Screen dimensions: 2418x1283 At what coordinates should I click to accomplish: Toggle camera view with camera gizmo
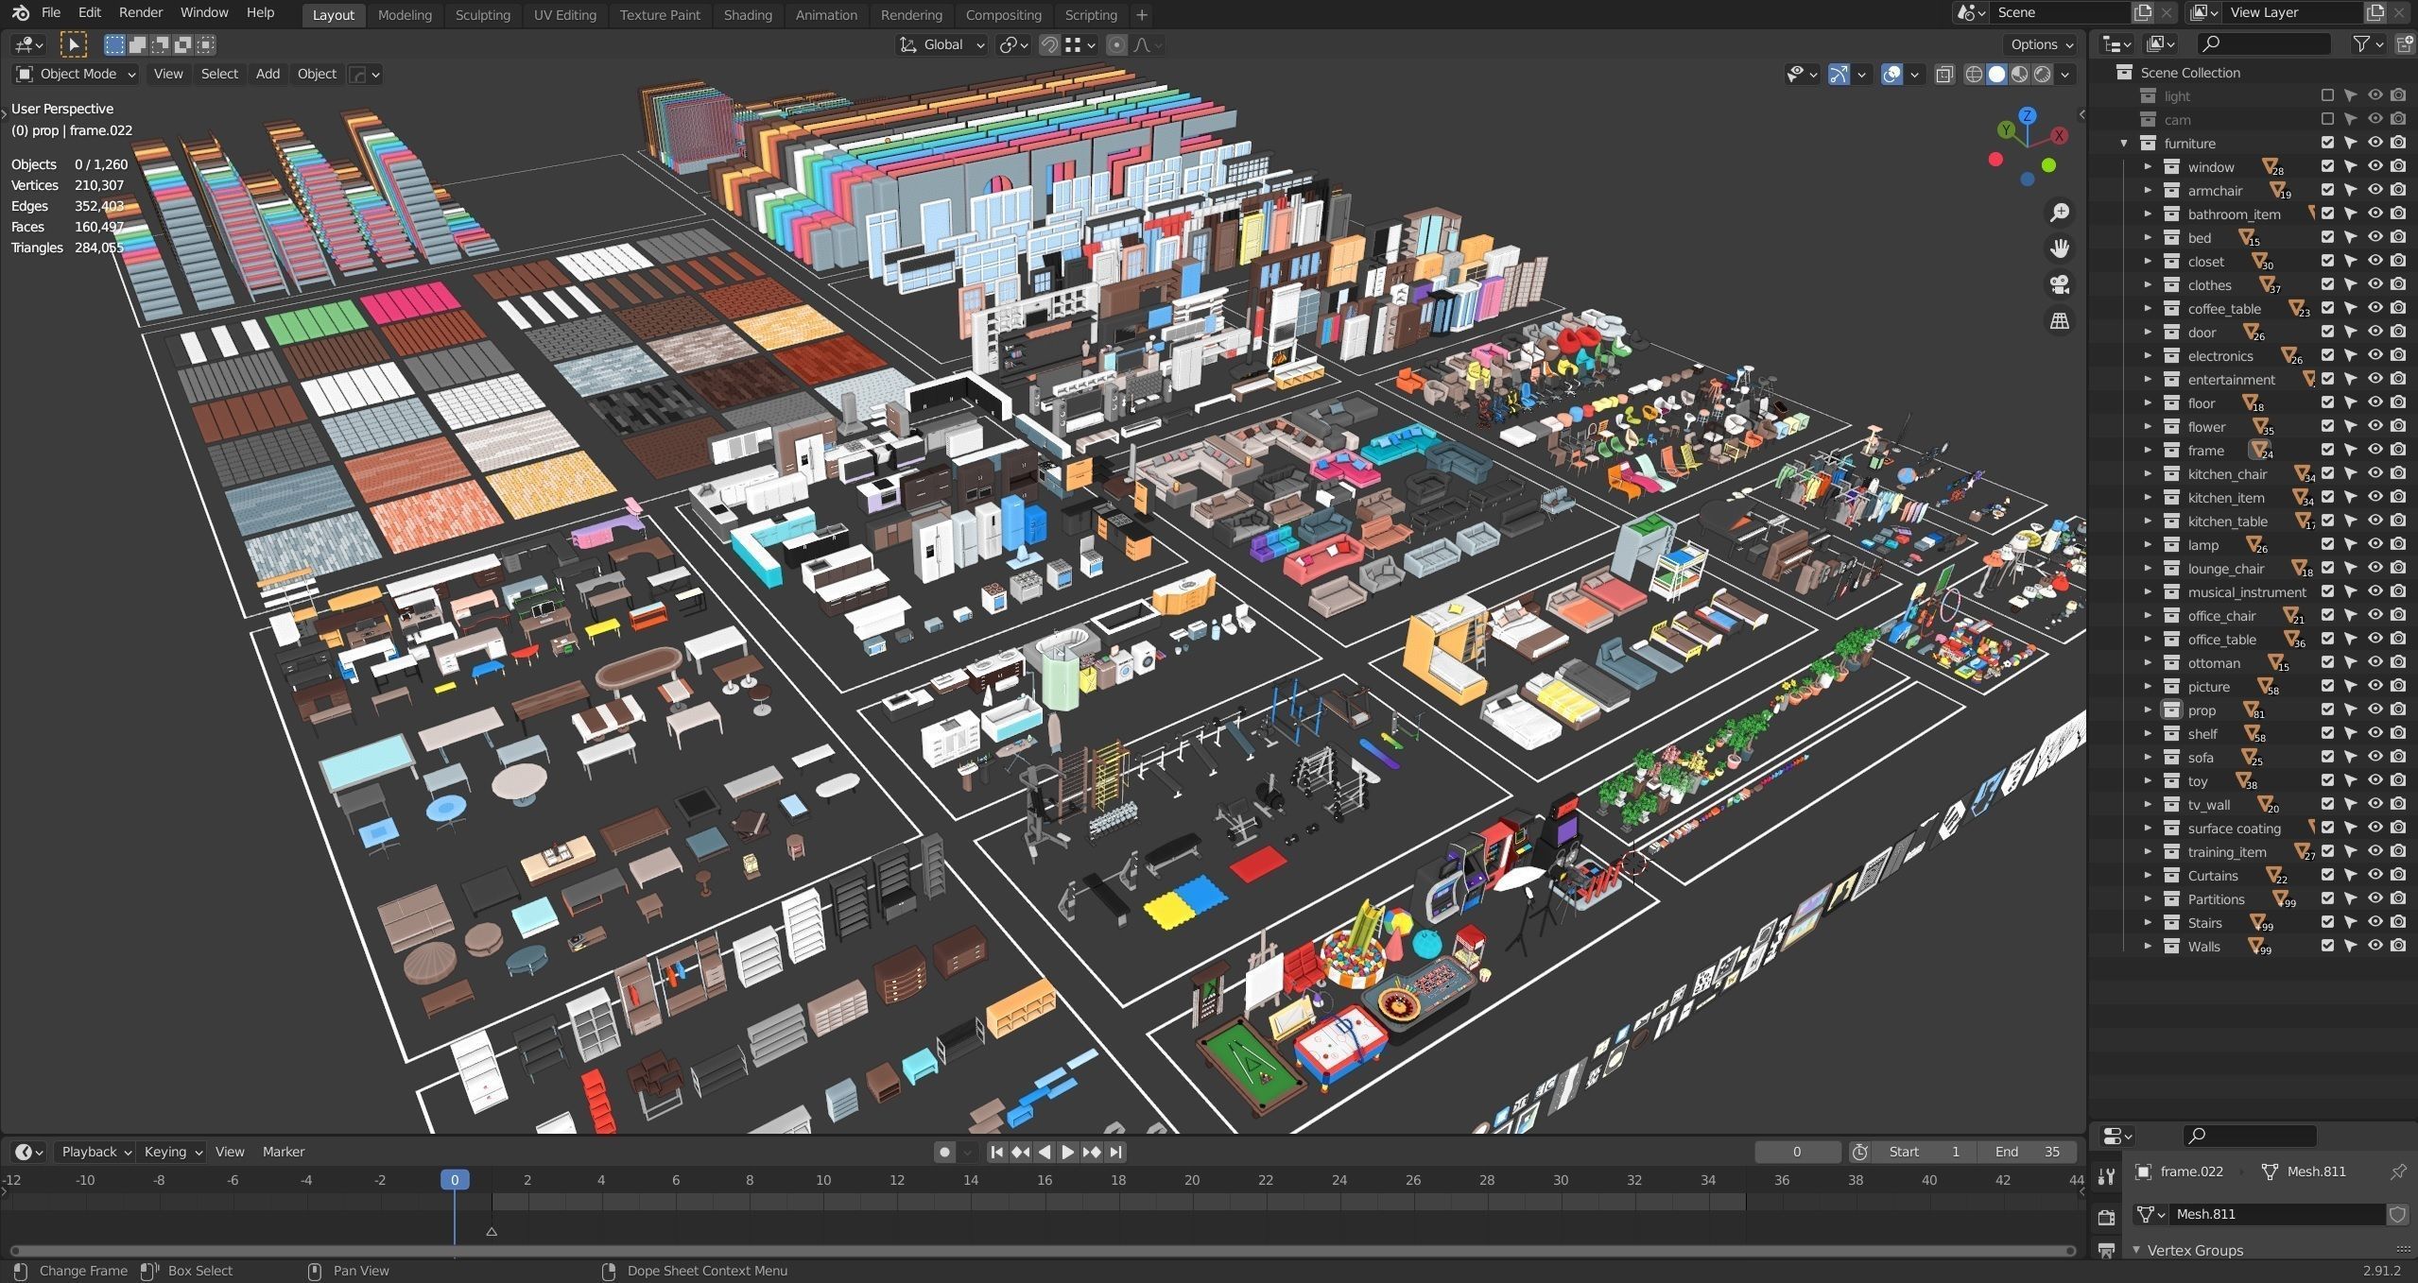[x=2060, y=284]
